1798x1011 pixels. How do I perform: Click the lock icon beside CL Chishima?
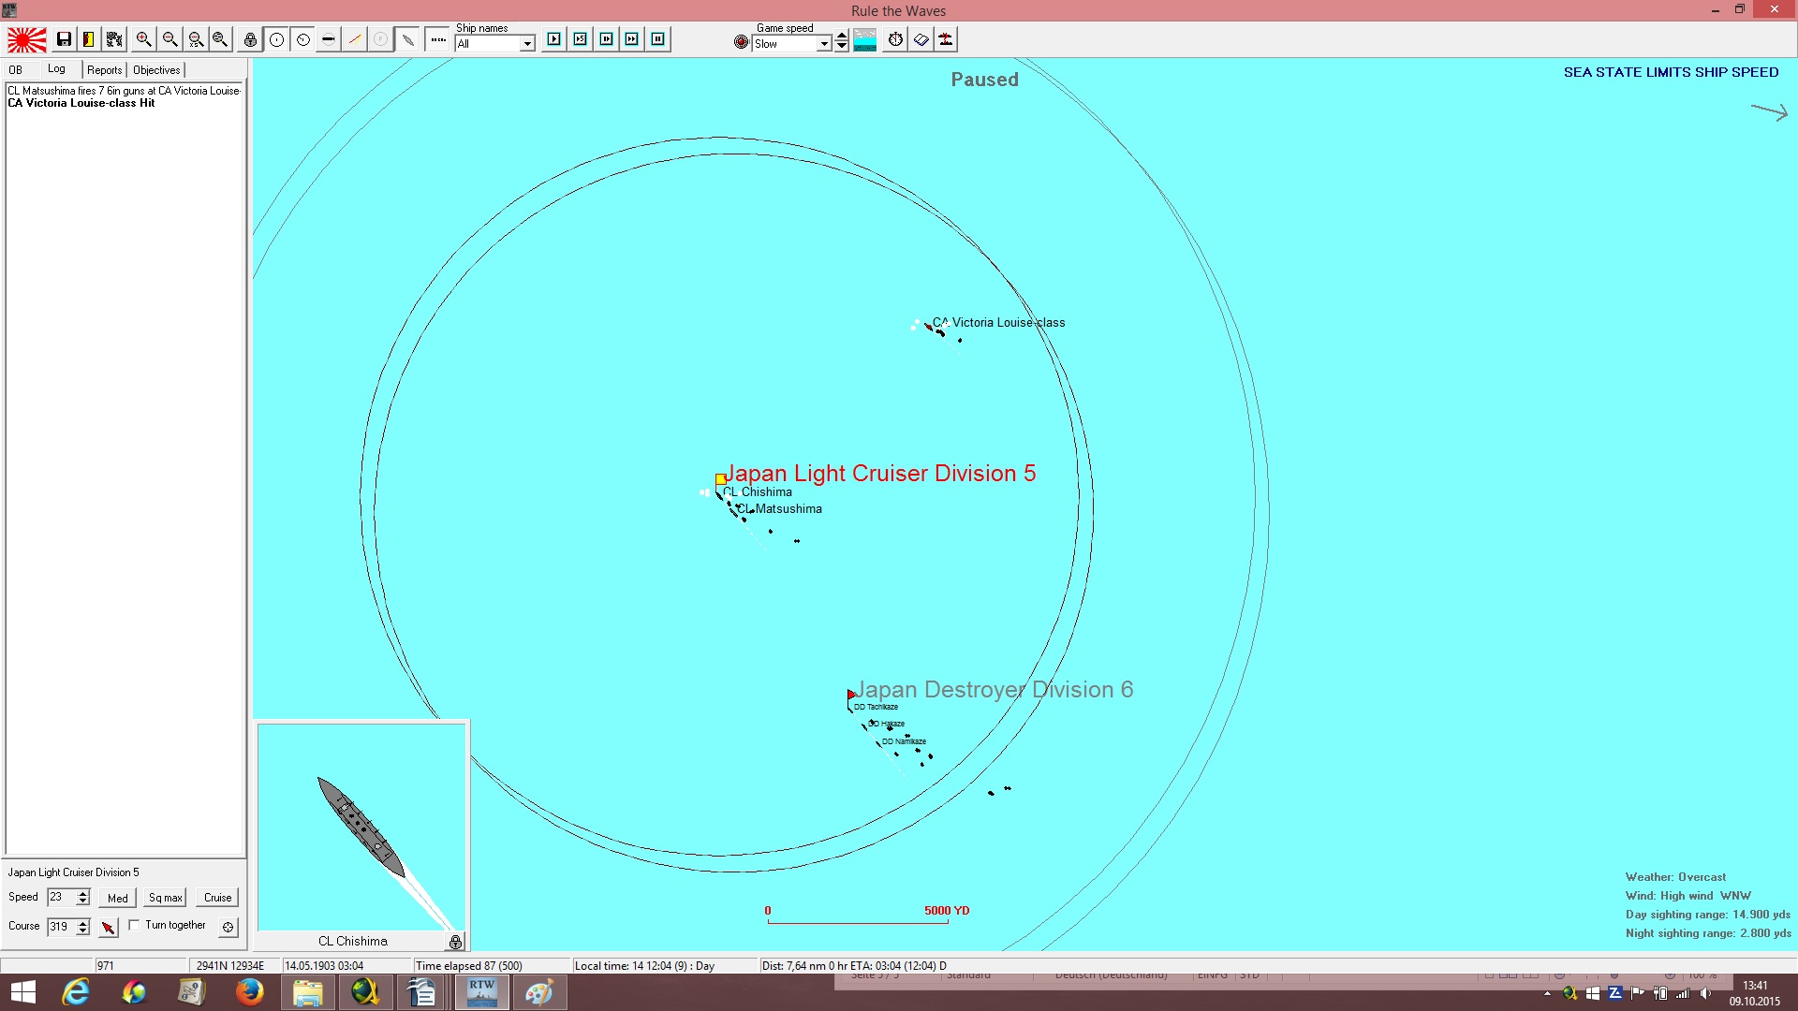455,942
